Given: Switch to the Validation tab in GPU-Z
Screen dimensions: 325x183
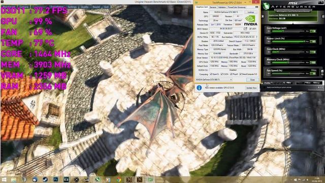Looking at the screenshot, I should click(222, 7).
